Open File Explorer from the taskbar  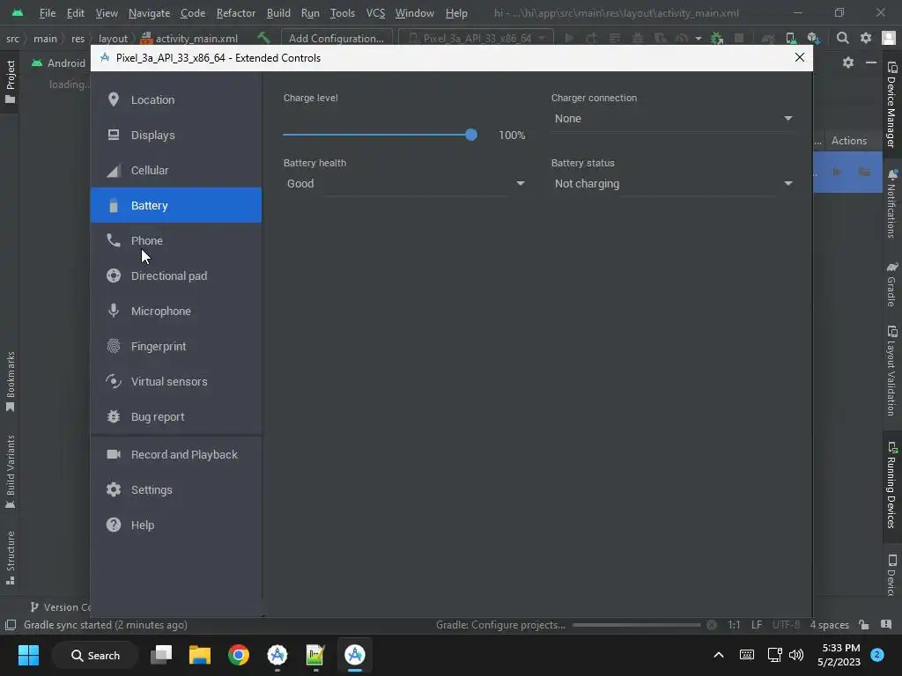point(200,655)
